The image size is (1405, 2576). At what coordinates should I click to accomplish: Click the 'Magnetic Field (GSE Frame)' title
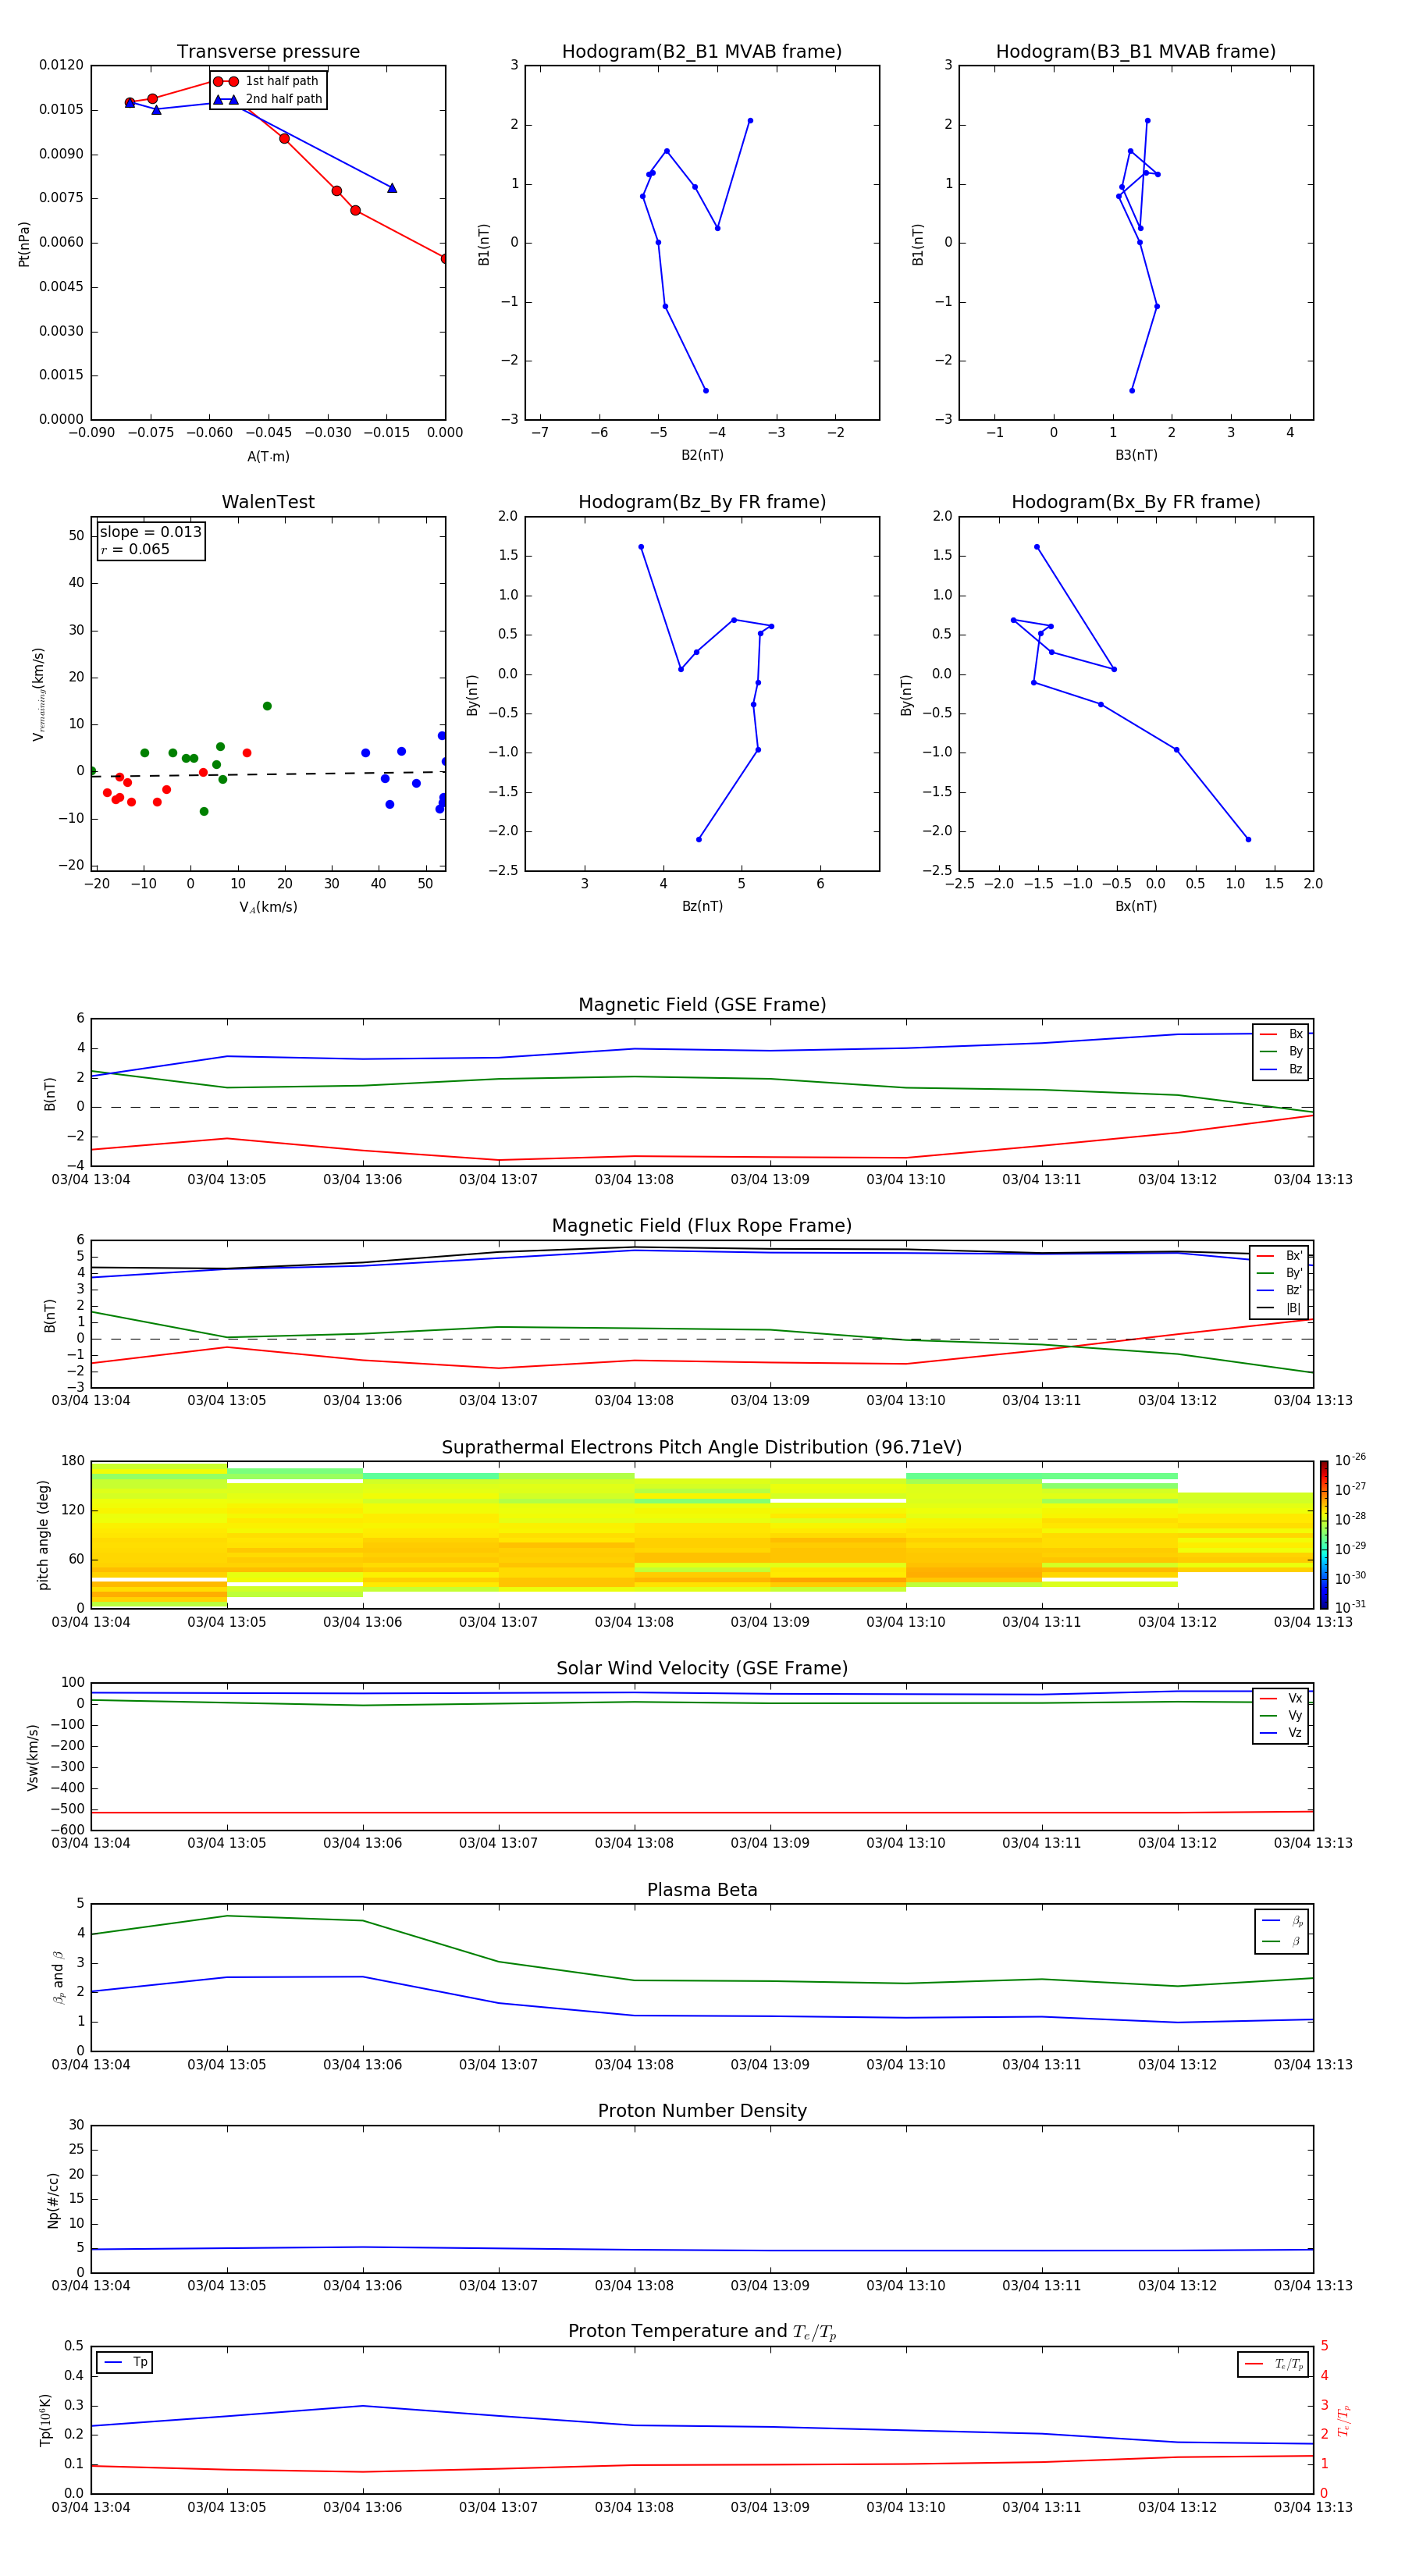click(x=702, y=1005)
